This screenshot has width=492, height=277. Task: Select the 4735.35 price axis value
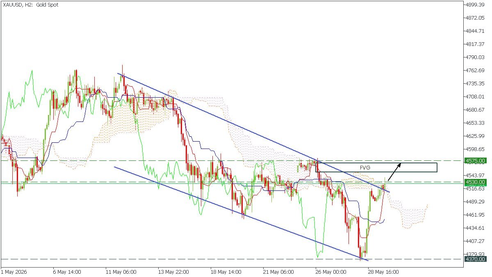tap(476, 84)
